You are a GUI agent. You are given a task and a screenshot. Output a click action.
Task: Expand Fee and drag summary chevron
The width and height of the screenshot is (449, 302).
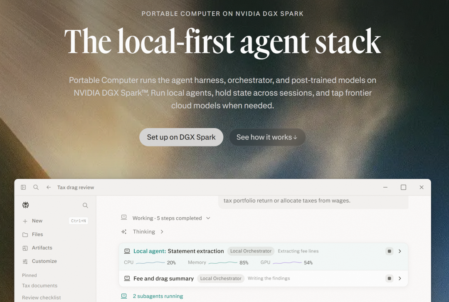pos(400,279)
